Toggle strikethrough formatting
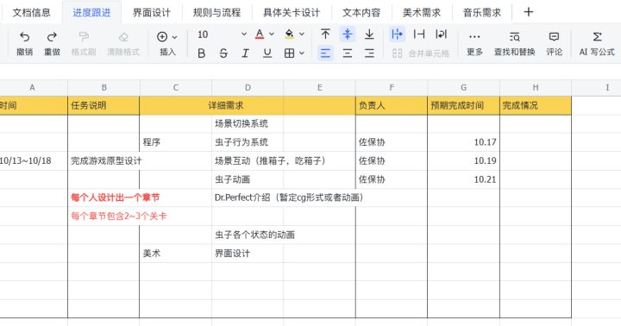Screen dimensions: 621x326 tap(223, 53)
